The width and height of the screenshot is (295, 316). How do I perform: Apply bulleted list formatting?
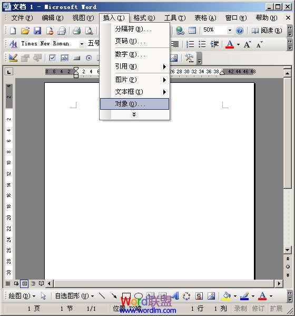(x=202, y=44)
